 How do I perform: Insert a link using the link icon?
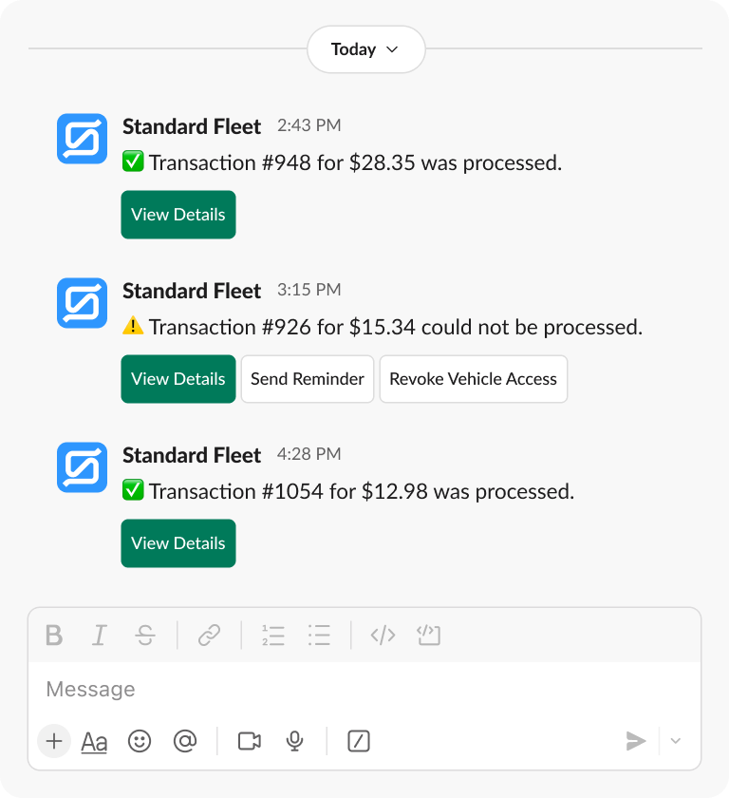210,635
